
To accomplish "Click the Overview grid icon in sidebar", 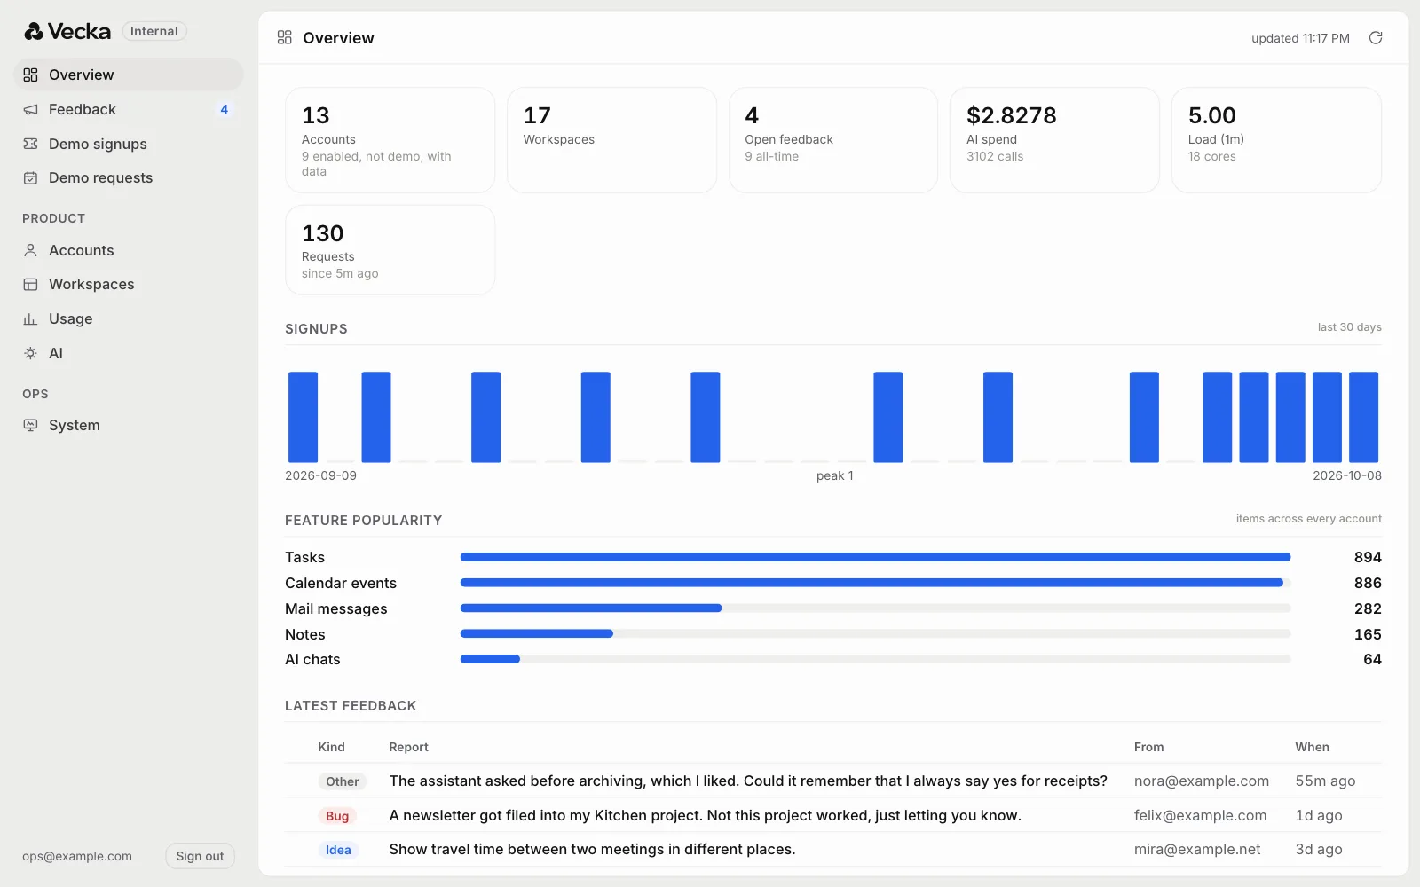I will [30, 75].
